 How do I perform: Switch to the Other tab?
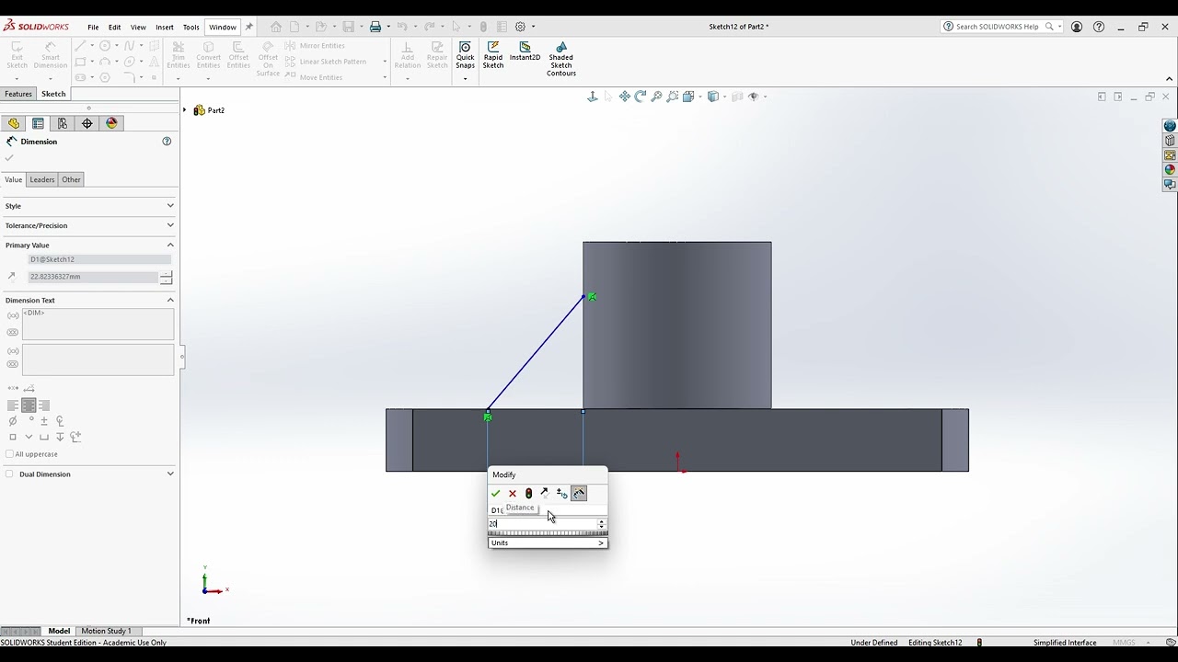[72, 179]
